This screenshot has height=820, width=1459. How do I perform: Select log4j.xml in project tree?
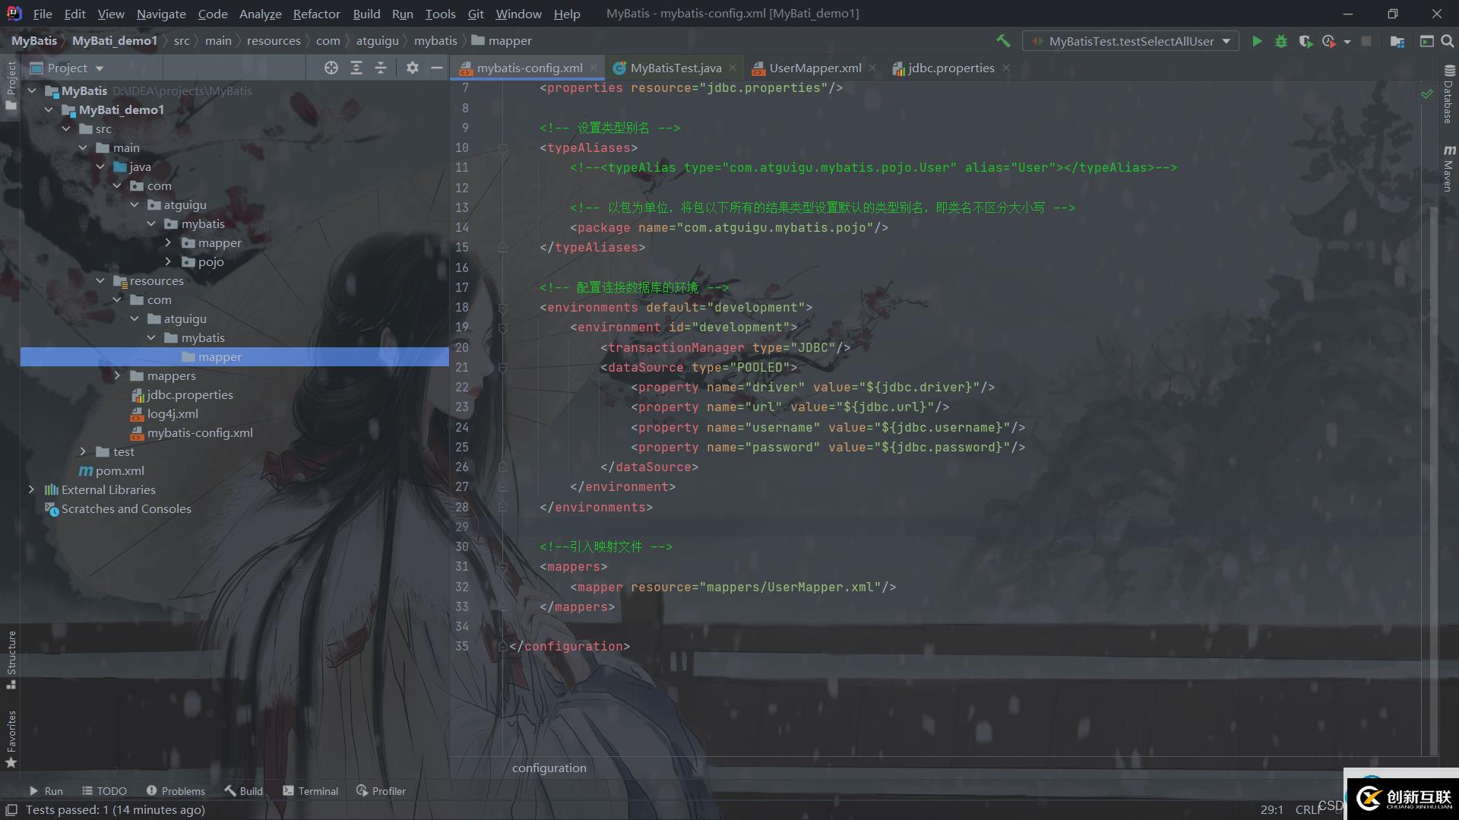tap(172, 413)
